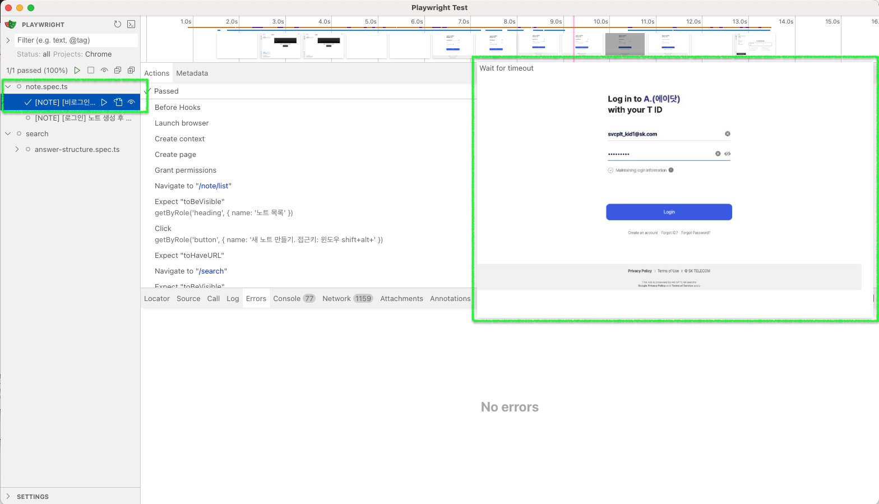This screenshot has width=879, height=504.
Task: Clear the password field with its X icon
Action: coord(718,154)
